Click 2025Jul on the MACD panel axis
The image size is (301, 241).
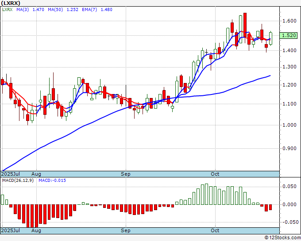tap(11, 230)
